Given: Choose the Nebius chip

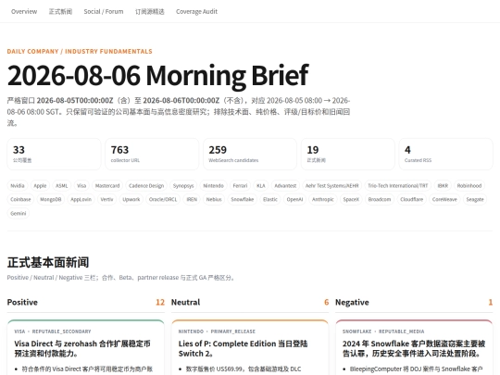Looking at the screenshot, I should pyautogui.click(x=214, y=199).
